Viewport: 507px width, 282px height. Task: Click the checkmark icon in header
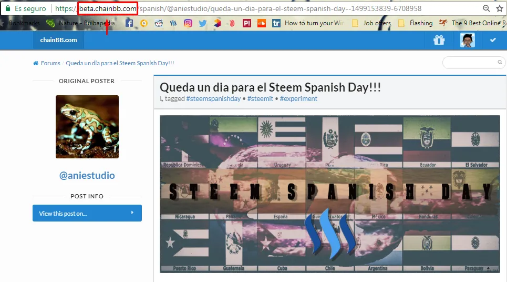tap(493, 40)
